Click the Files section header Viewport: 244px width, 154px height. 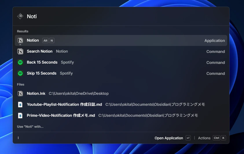click(x=21, y=84)
